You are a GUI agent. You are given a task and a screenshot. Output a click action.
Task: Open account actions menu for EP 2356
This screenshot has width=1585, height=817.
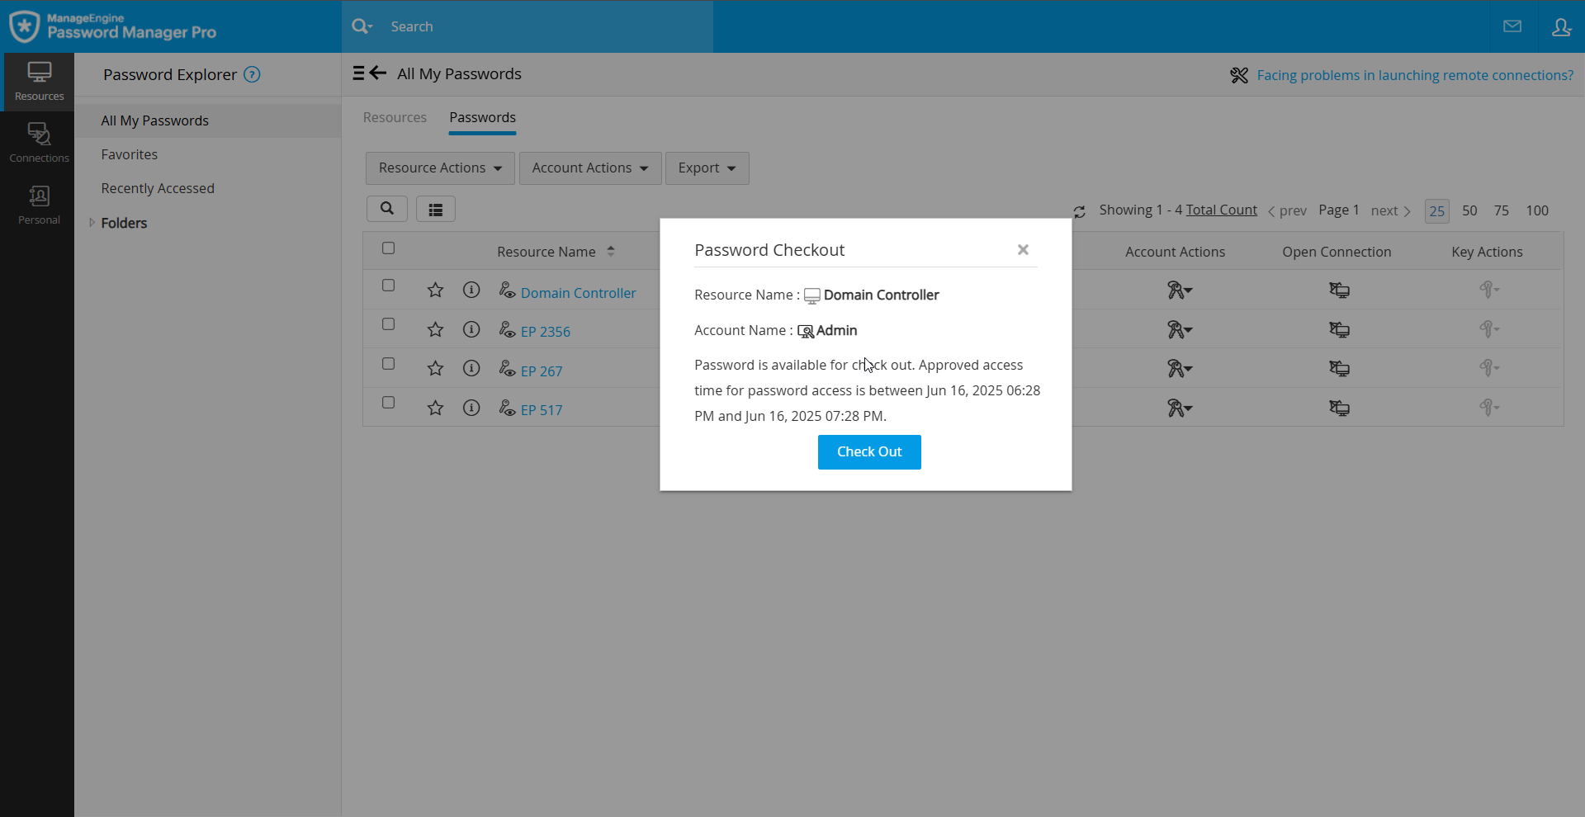1180,329
